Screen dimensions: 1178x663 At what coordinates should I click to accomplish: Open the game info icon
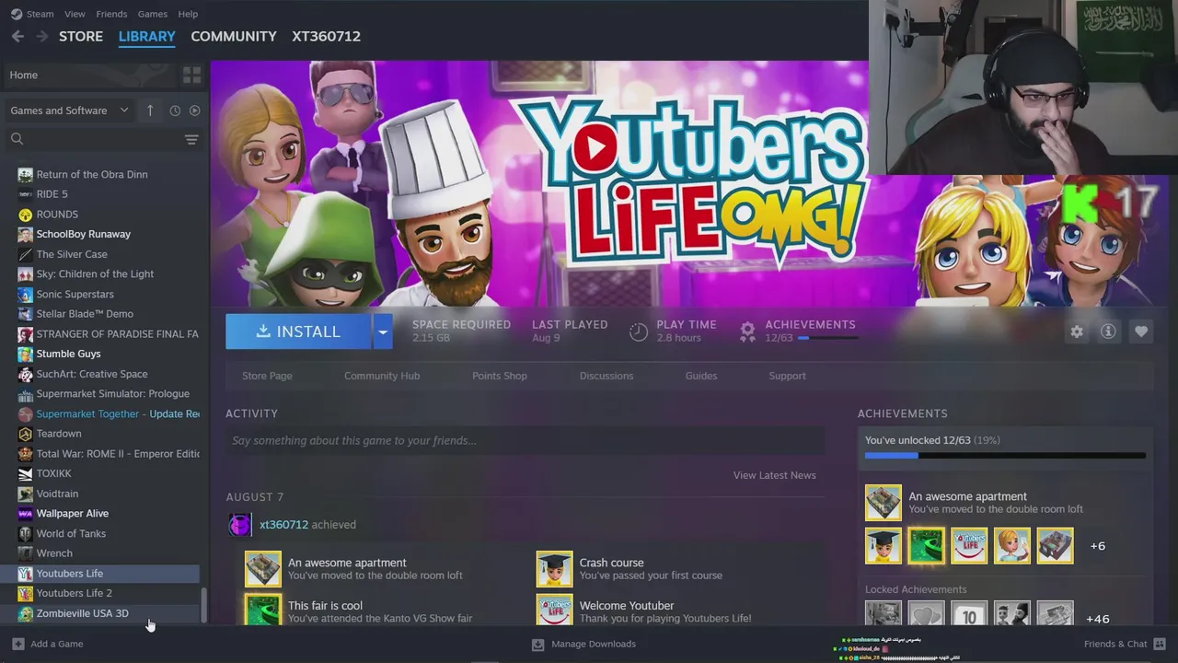coord(1108,331)
